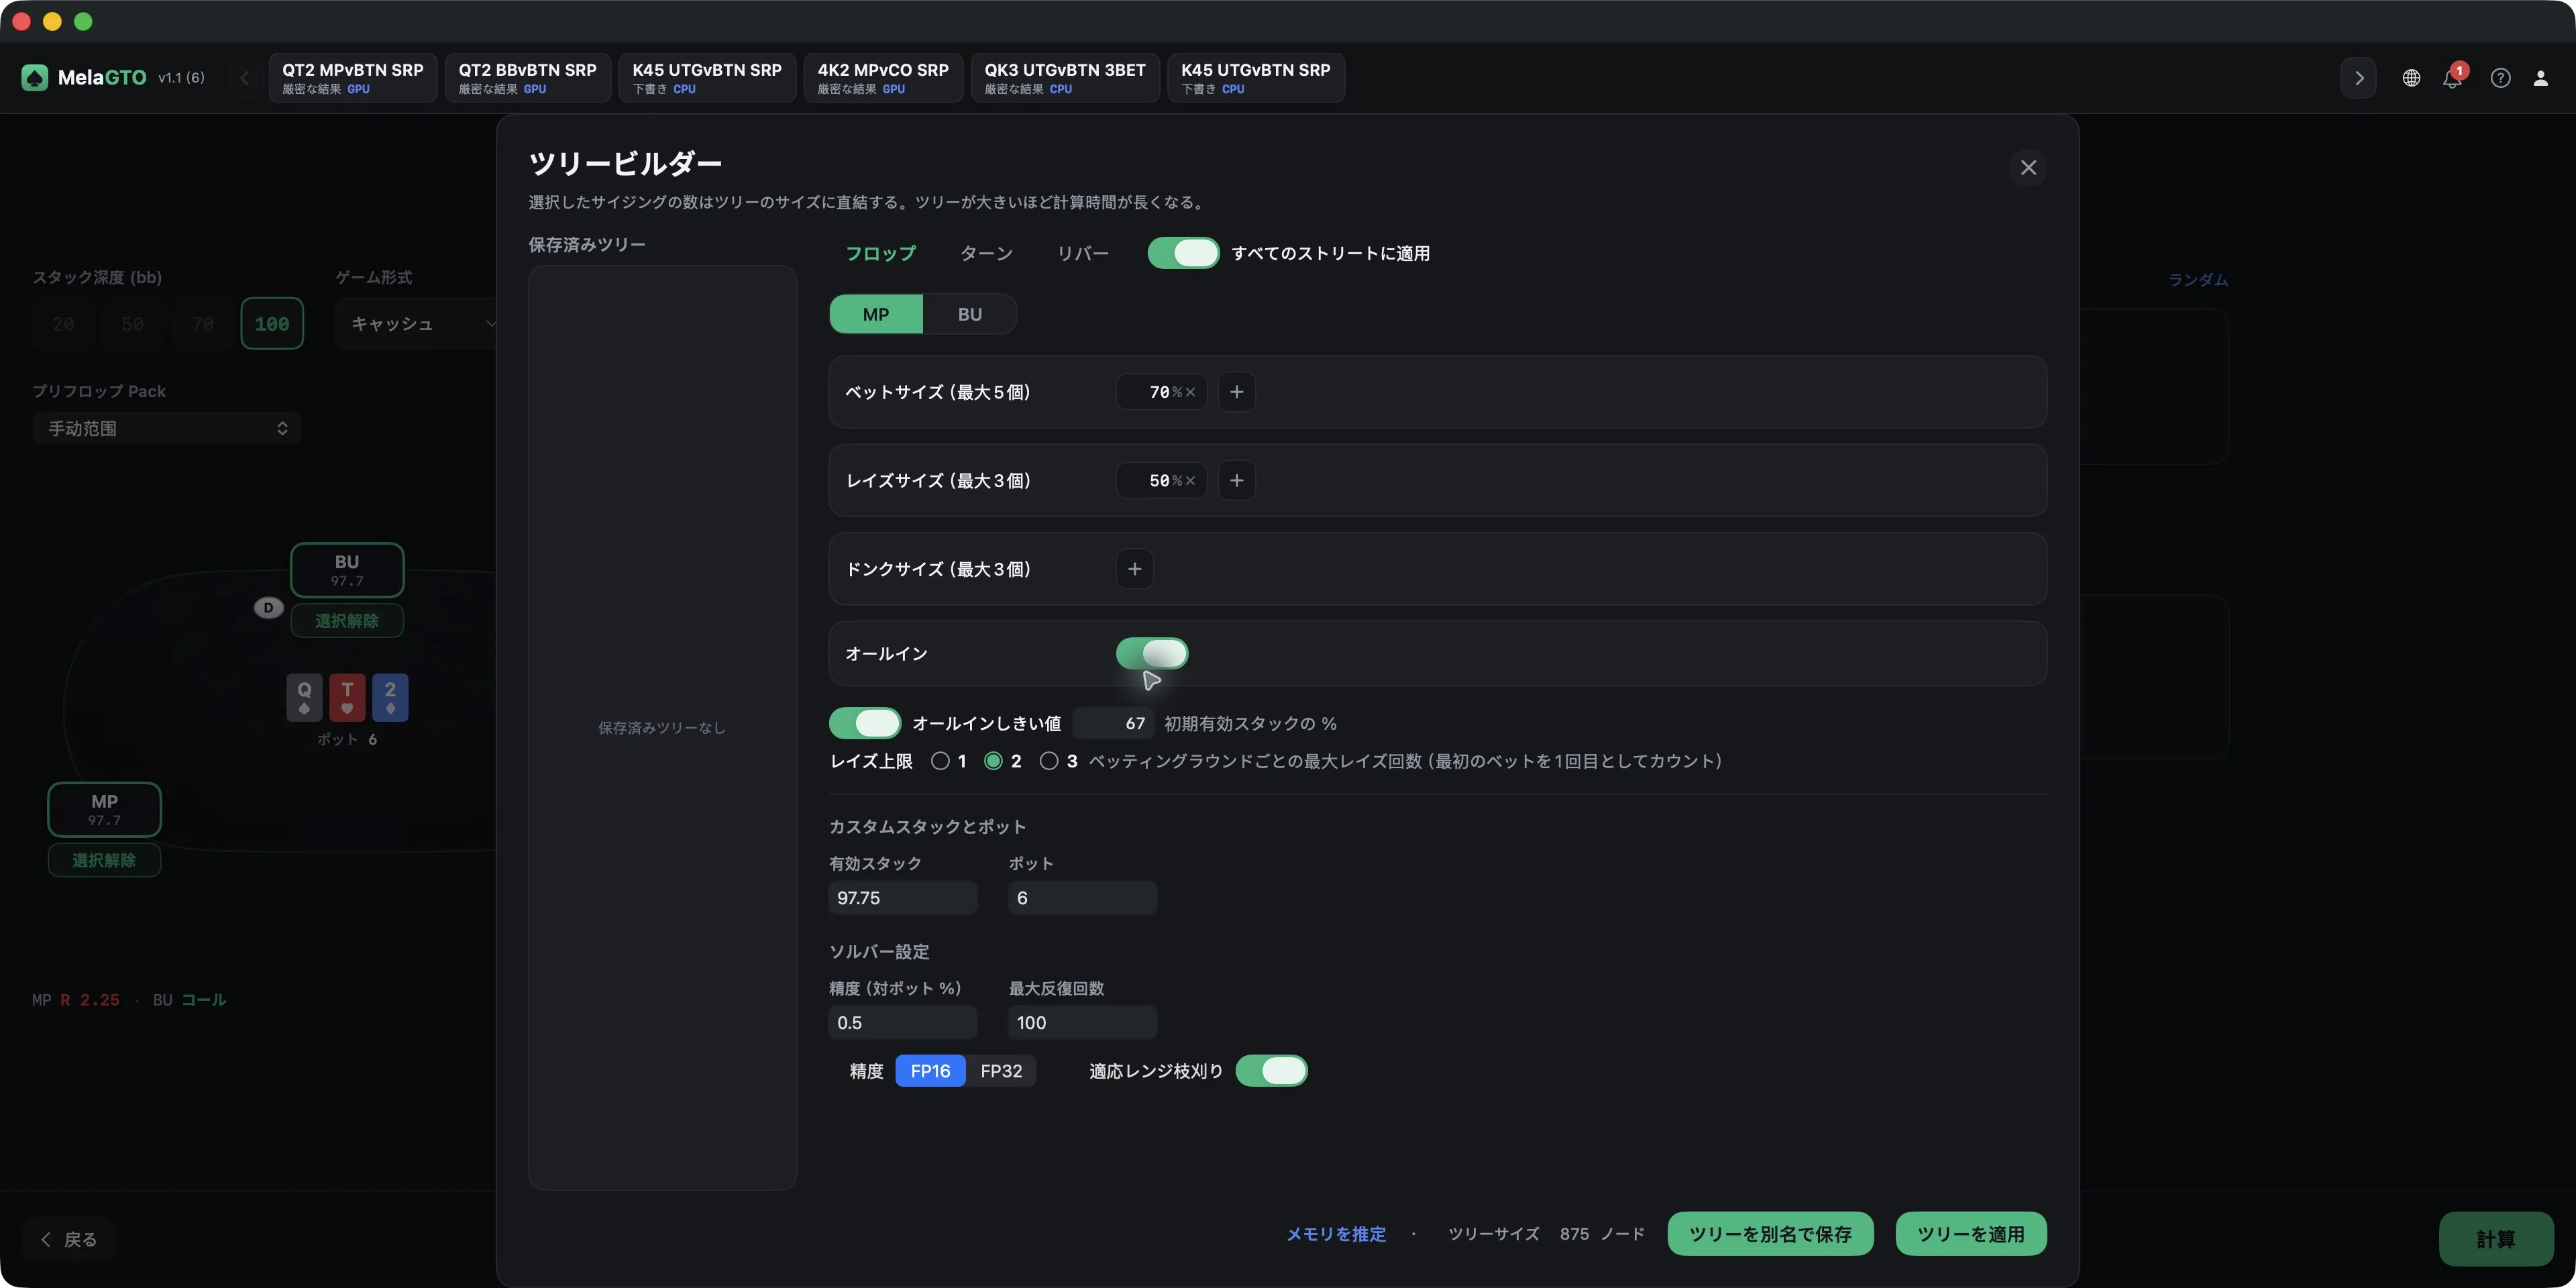
Task: Remove the 70% bet size
Action: click(1190, 392)
